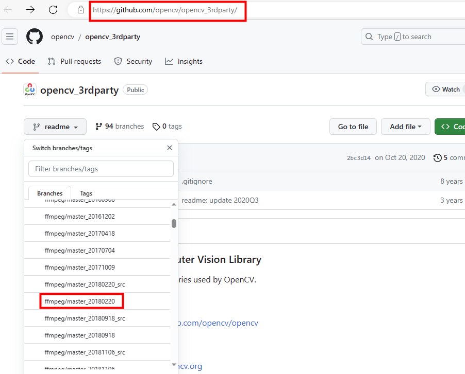Reload the page with the refresh icon

pyautogui.click(x=53, y=10)
